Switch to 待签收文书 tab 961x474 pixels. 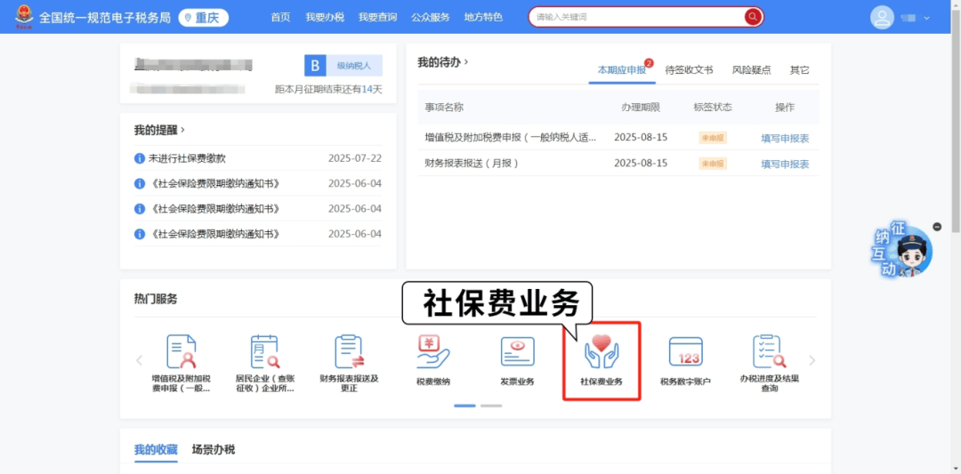689,69
